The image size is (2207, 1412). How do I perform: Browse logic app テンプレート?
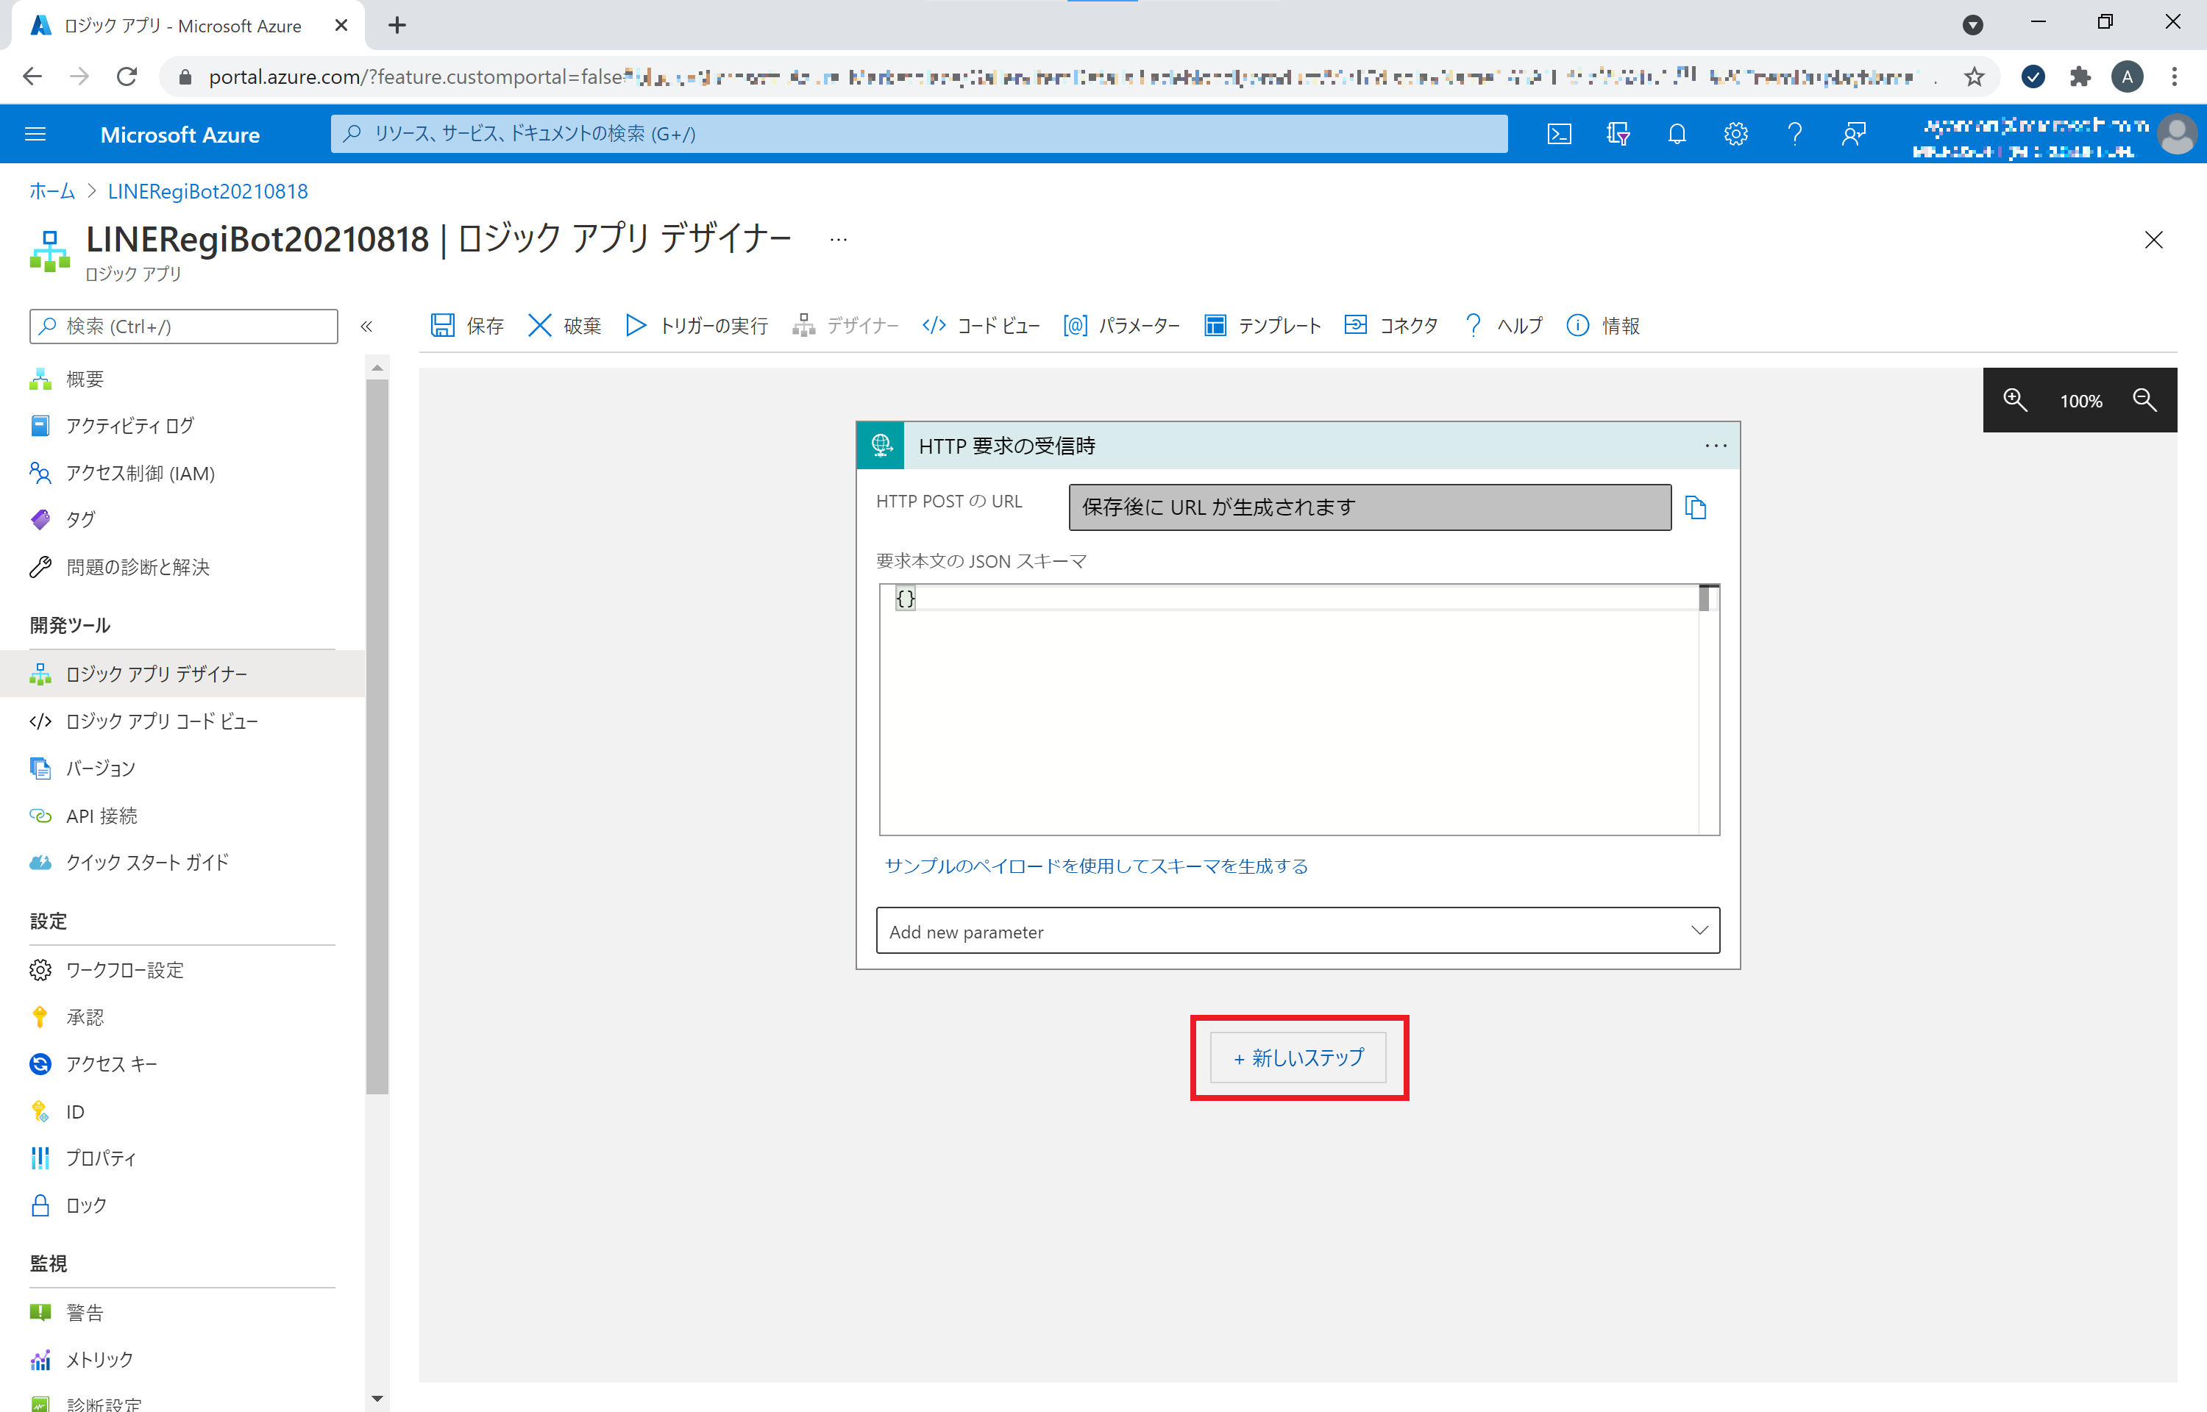coord(1262,326)
